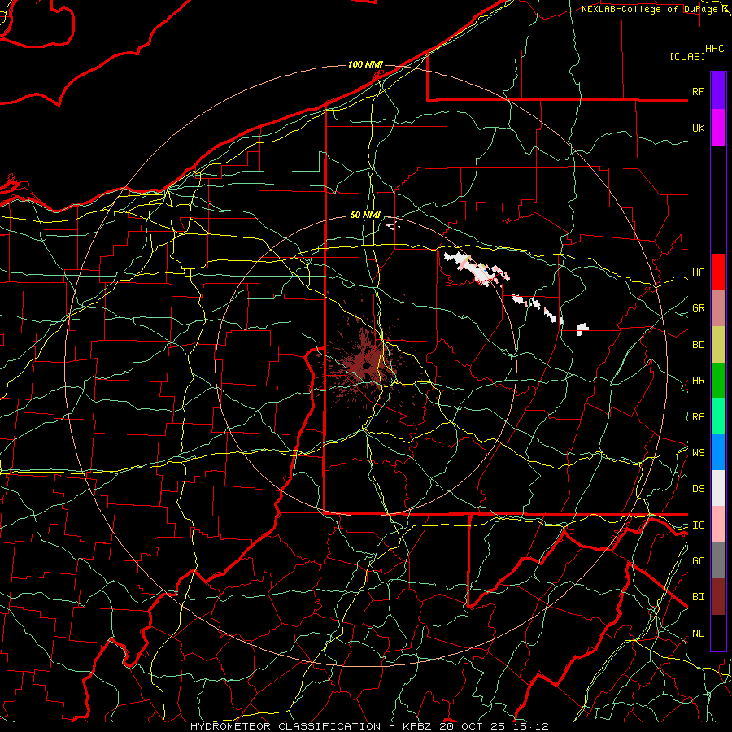Click the 20 OCT 25 date text
This screenshot has height=732, width=732.
click(472, 726)
